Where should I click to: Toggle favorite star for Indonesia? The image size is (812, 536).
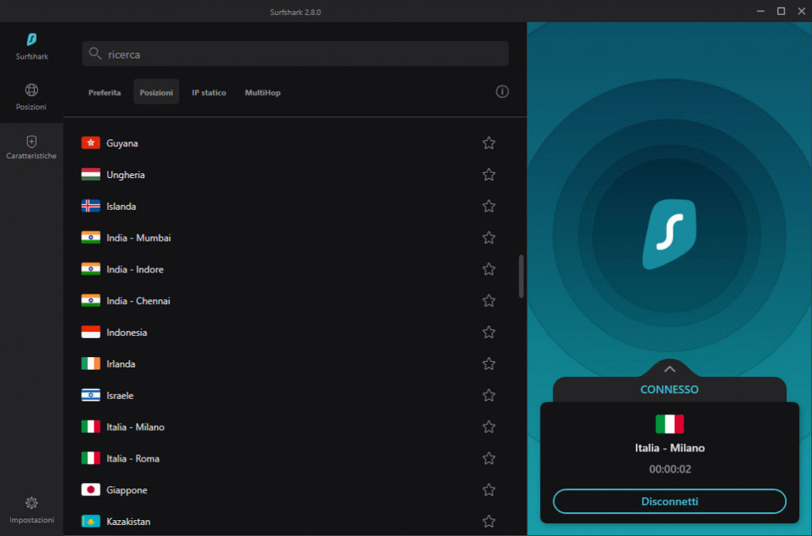tap(488, 333)
